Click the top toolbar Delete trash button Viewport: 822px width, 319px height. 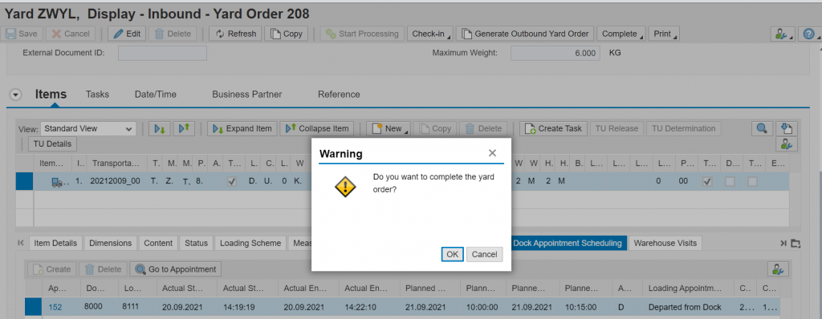click(x=173, y=34)
